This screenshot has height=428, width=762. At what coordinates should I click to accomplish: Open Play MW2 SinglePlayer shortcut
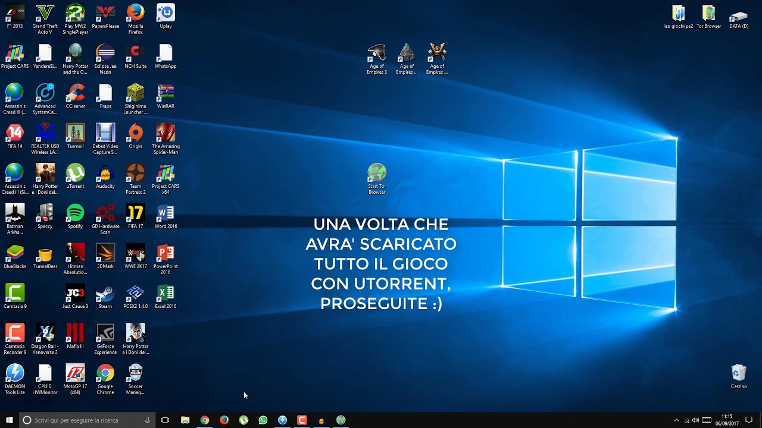click(75, 19)
